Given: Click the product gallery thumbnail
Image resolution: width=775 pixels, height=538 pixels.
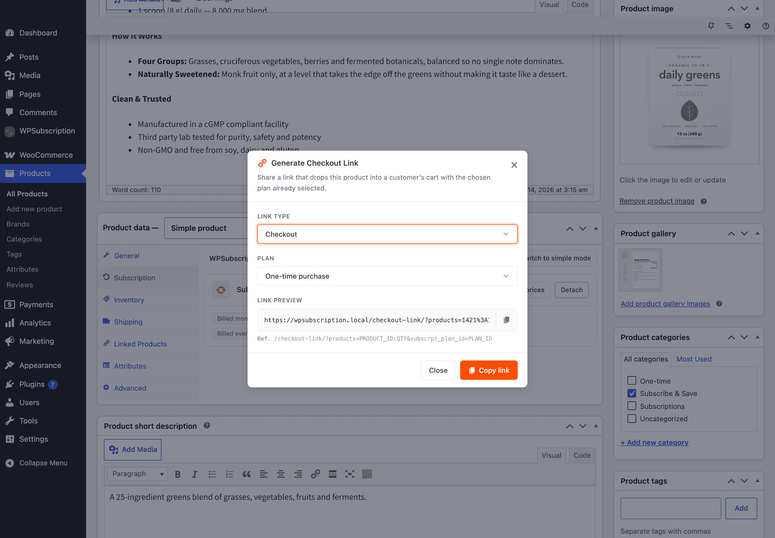Looking at the screenshot, I should 640,270.
